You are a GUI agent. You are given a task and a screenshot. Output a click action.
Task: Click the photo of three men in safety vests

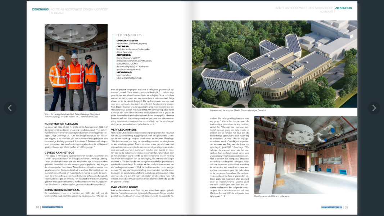76,68
